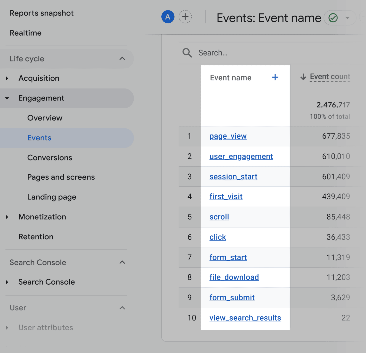Click the descending sort arrow on Event count
Viewport: 366px width, 353px height.
[303, 77]
